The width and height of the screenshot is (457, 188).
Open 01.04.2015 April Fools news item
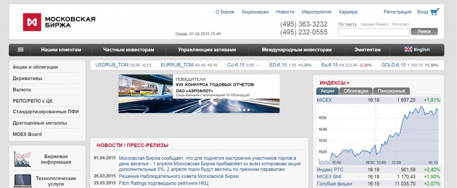tap(210, 164)
